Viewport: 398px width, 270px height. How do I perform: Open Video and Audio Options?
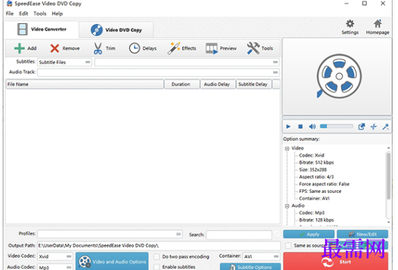[112, 261]
